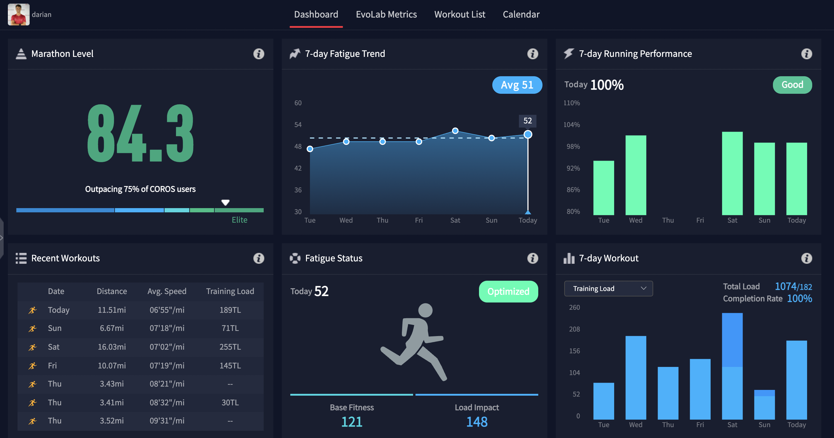The width and height of the screenshot is (834, 438).
Task: Click Today's workout running icon
Action: (32, 310)
